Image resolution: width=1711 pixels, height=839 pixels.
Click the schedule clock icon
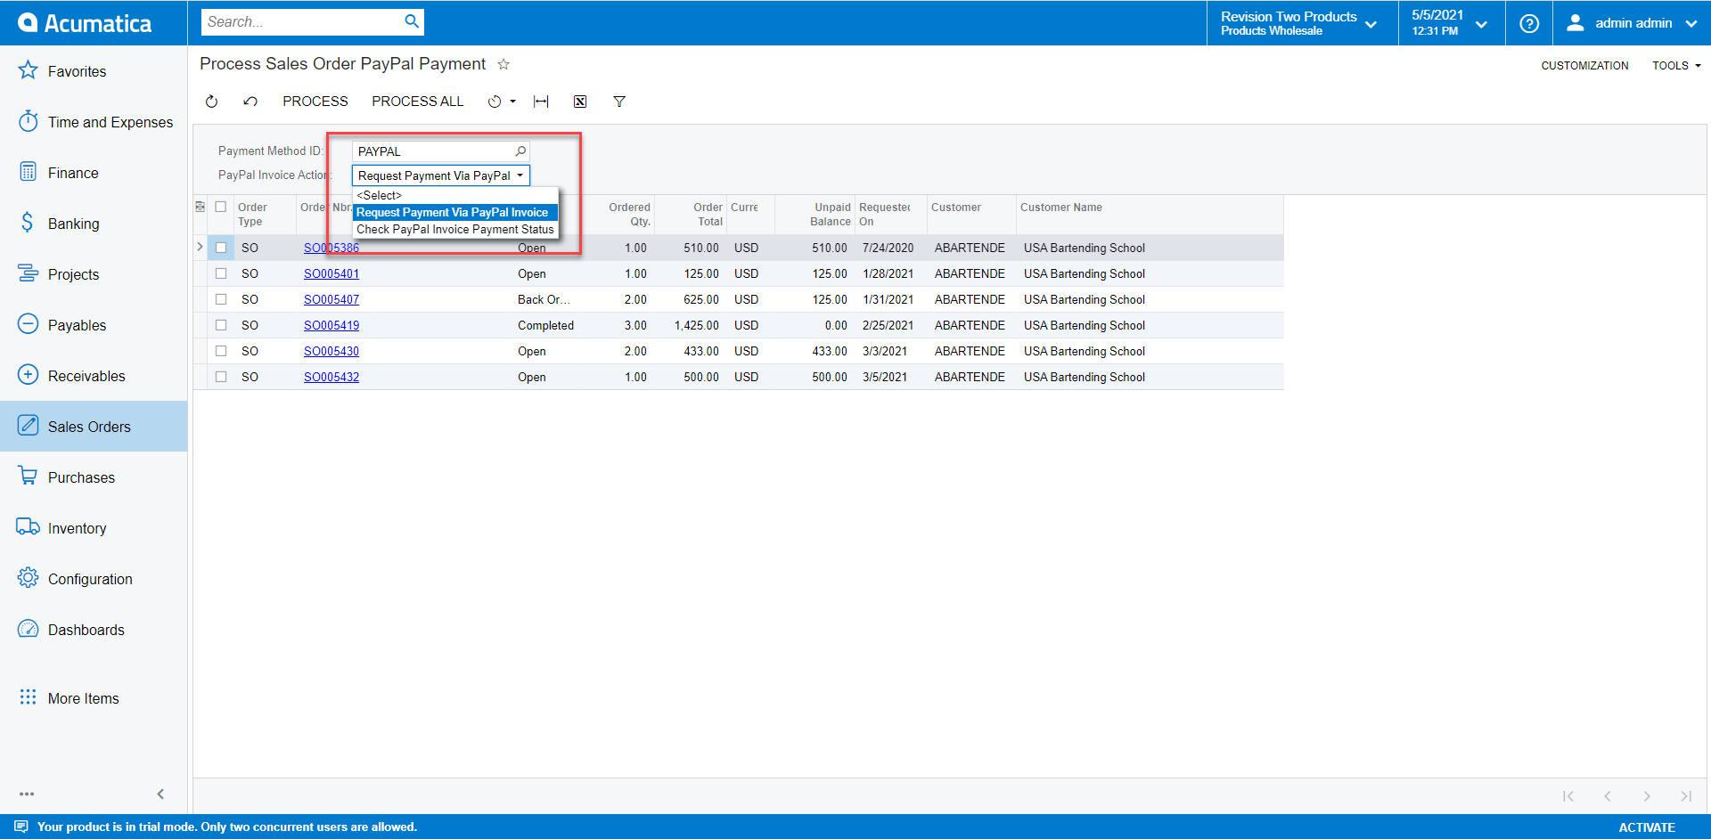pos(495,102)
